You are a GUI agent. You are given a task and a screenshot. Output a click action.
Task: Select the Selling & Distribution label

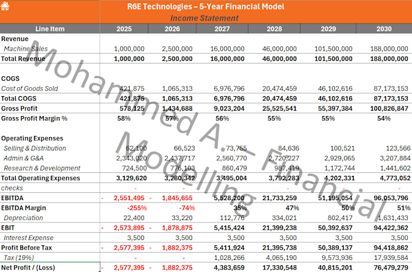click(x=35, y=148)
